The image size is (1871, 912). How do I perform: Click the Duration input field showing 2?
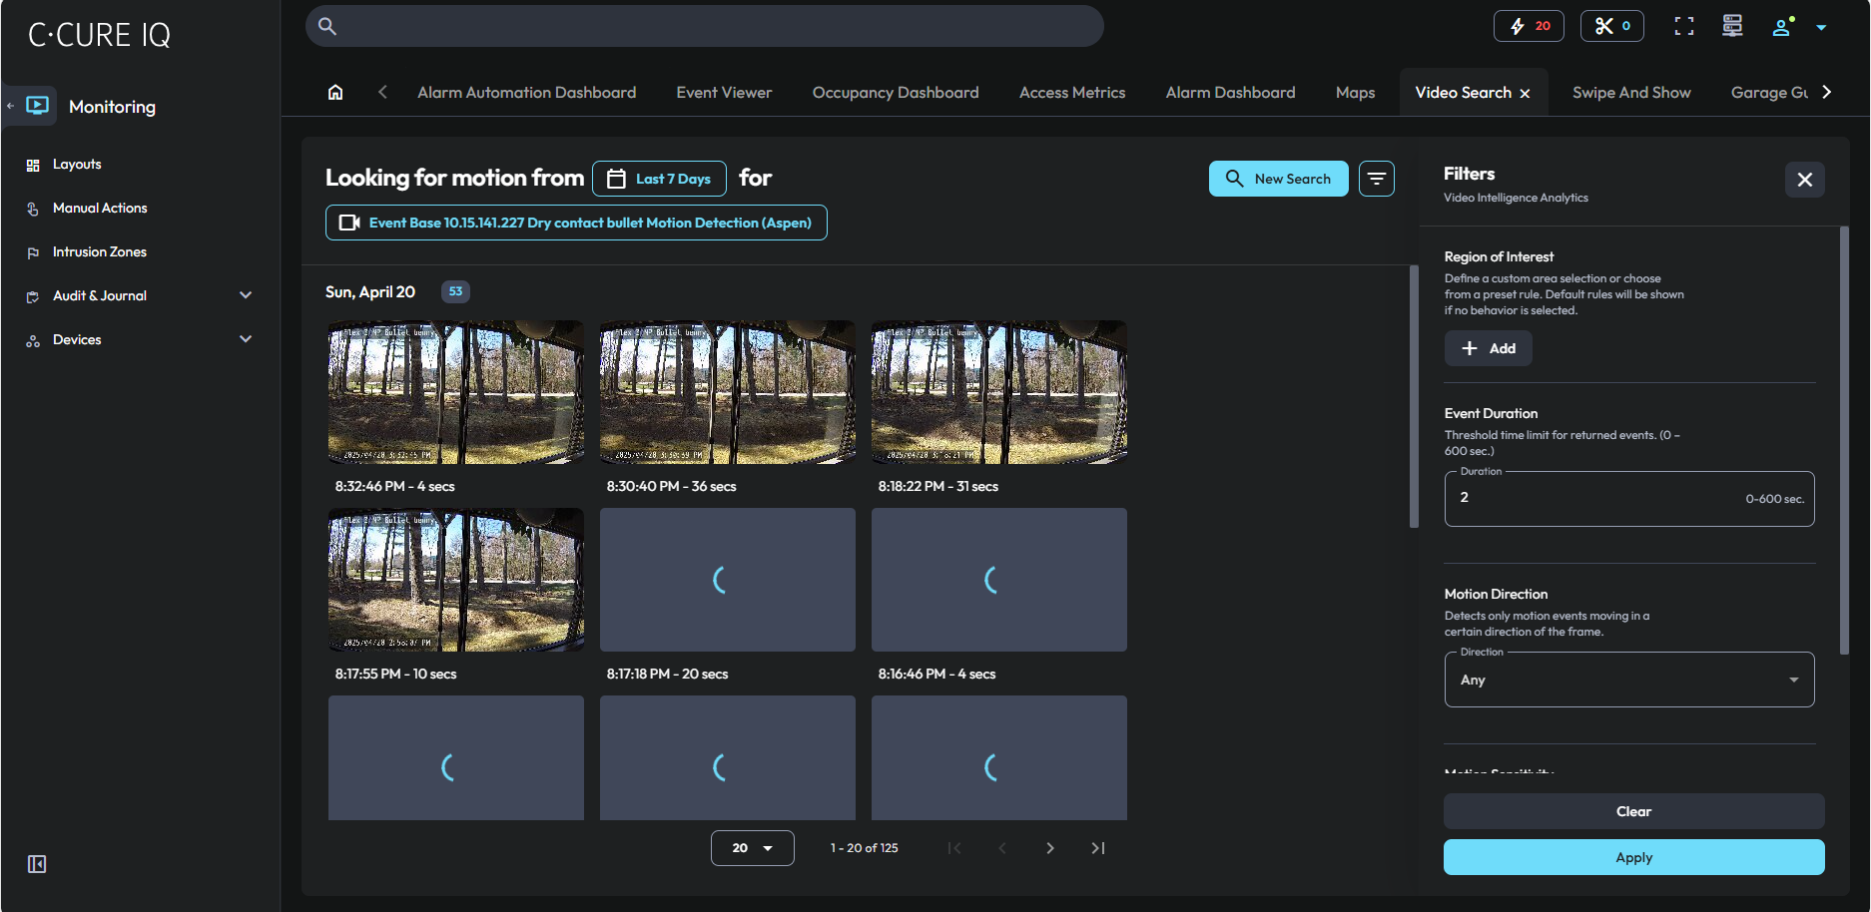(1628, 497)
